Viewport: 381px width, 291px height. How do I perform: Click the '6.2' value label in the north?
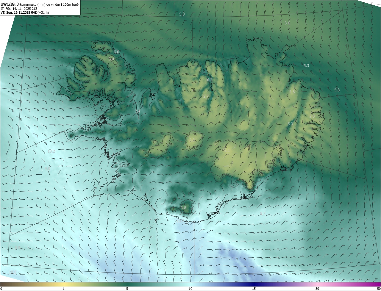(x=210, y=80)
